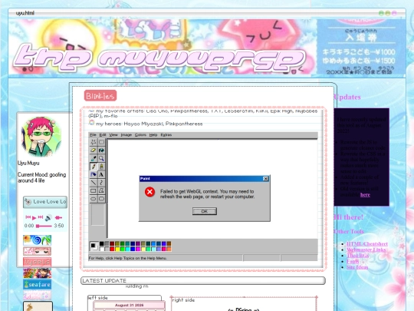This screenshot has width=414, height=311.
Task: Click the Uyu Muyu avatar picture
Action: [x=41, y=137]
